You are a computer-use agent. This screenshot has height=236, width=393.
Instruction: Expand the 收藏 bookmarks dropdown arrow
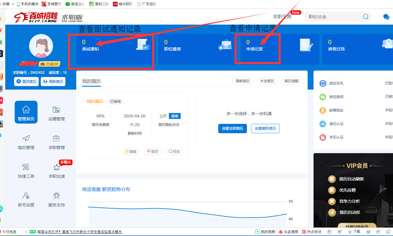[x=13, y=4]
